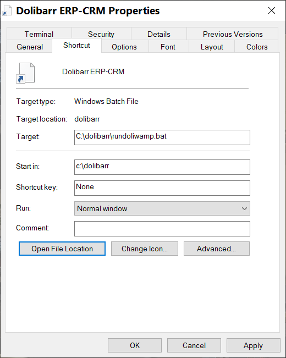Click the title bar shortcut icon
Screen dimensions: 286x358
point(7,11)
